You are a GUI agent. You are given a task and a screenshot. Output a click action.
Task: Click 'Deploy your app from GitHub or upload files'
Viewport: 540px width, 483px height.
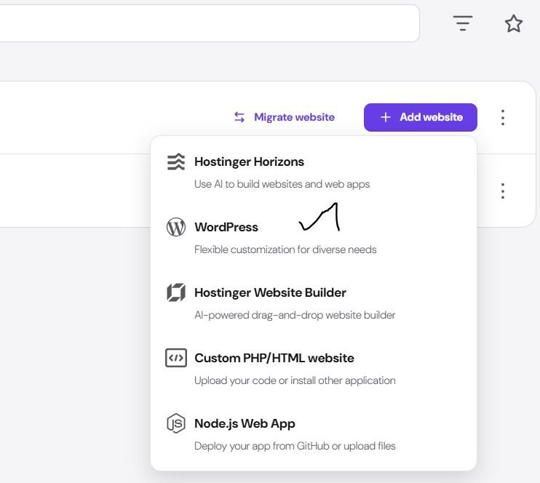click(295, 446)
